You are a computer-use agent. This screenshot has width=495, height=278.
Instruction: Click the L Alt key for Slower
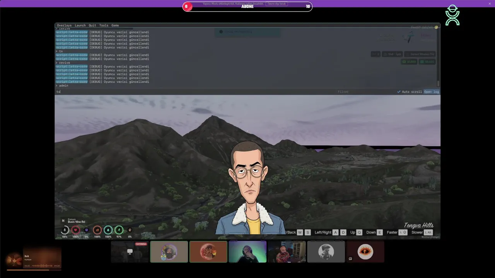[428, 232]
